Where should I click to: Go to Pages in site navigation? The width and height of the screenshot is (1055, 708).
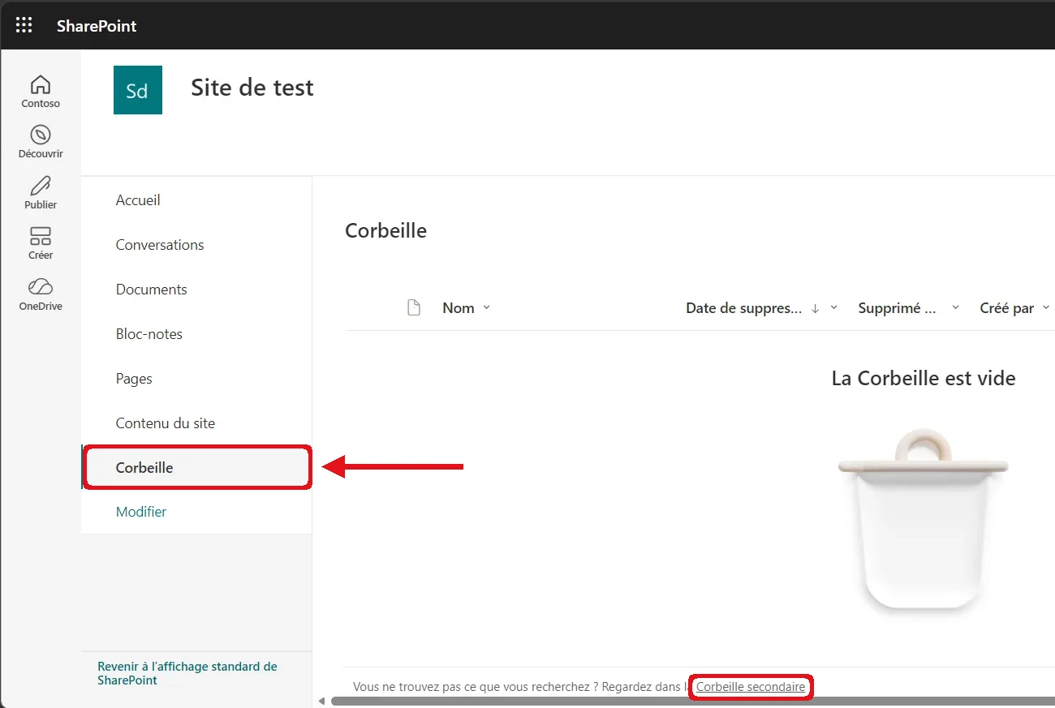134,379
